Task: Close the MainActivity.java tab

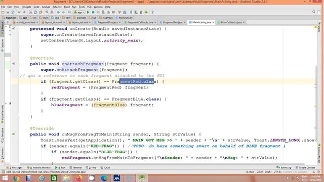Action: [213, 22]
